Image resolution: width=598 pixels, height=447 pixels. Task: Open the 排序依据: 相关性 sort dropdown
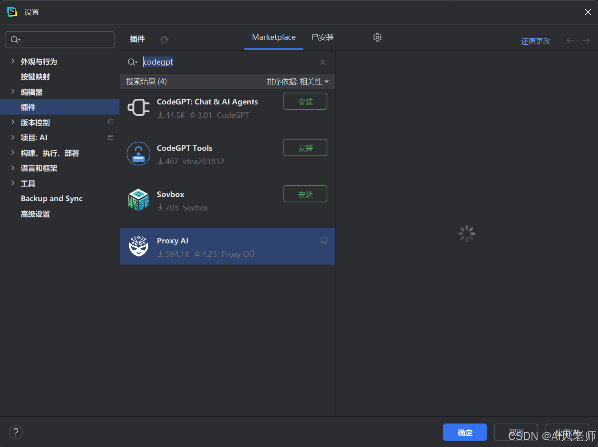[x=298, y=82]
